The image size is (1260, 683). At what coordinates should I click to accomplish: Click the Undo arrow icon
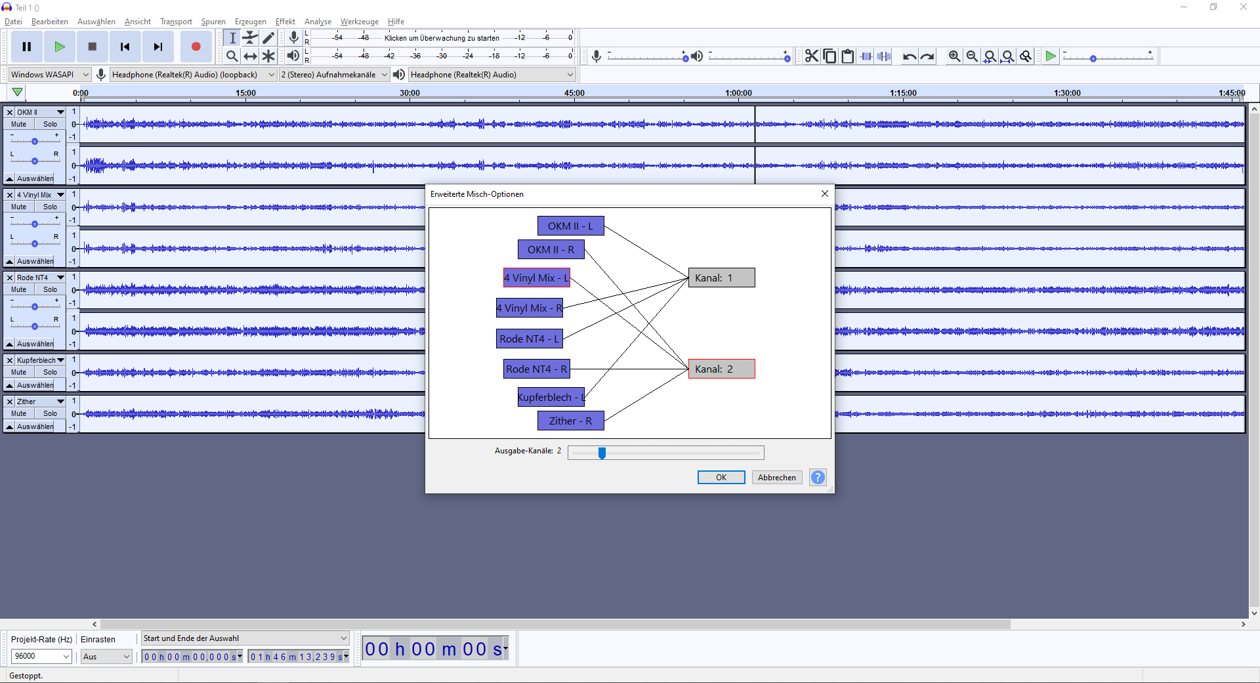click(909, 56)
